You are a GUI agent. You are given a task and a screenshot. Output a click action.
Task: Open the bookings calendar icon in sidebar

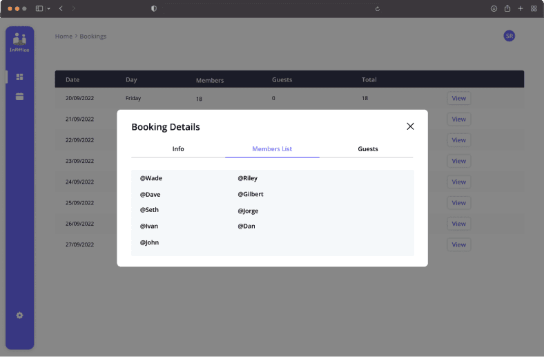click(19, 97)
